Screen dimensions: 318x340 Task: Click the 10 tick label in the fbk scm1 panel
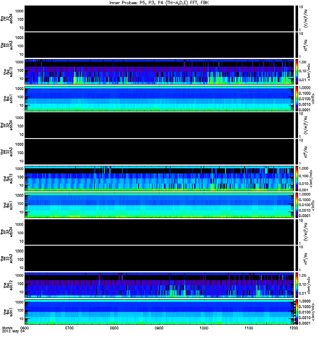point(22,319)
